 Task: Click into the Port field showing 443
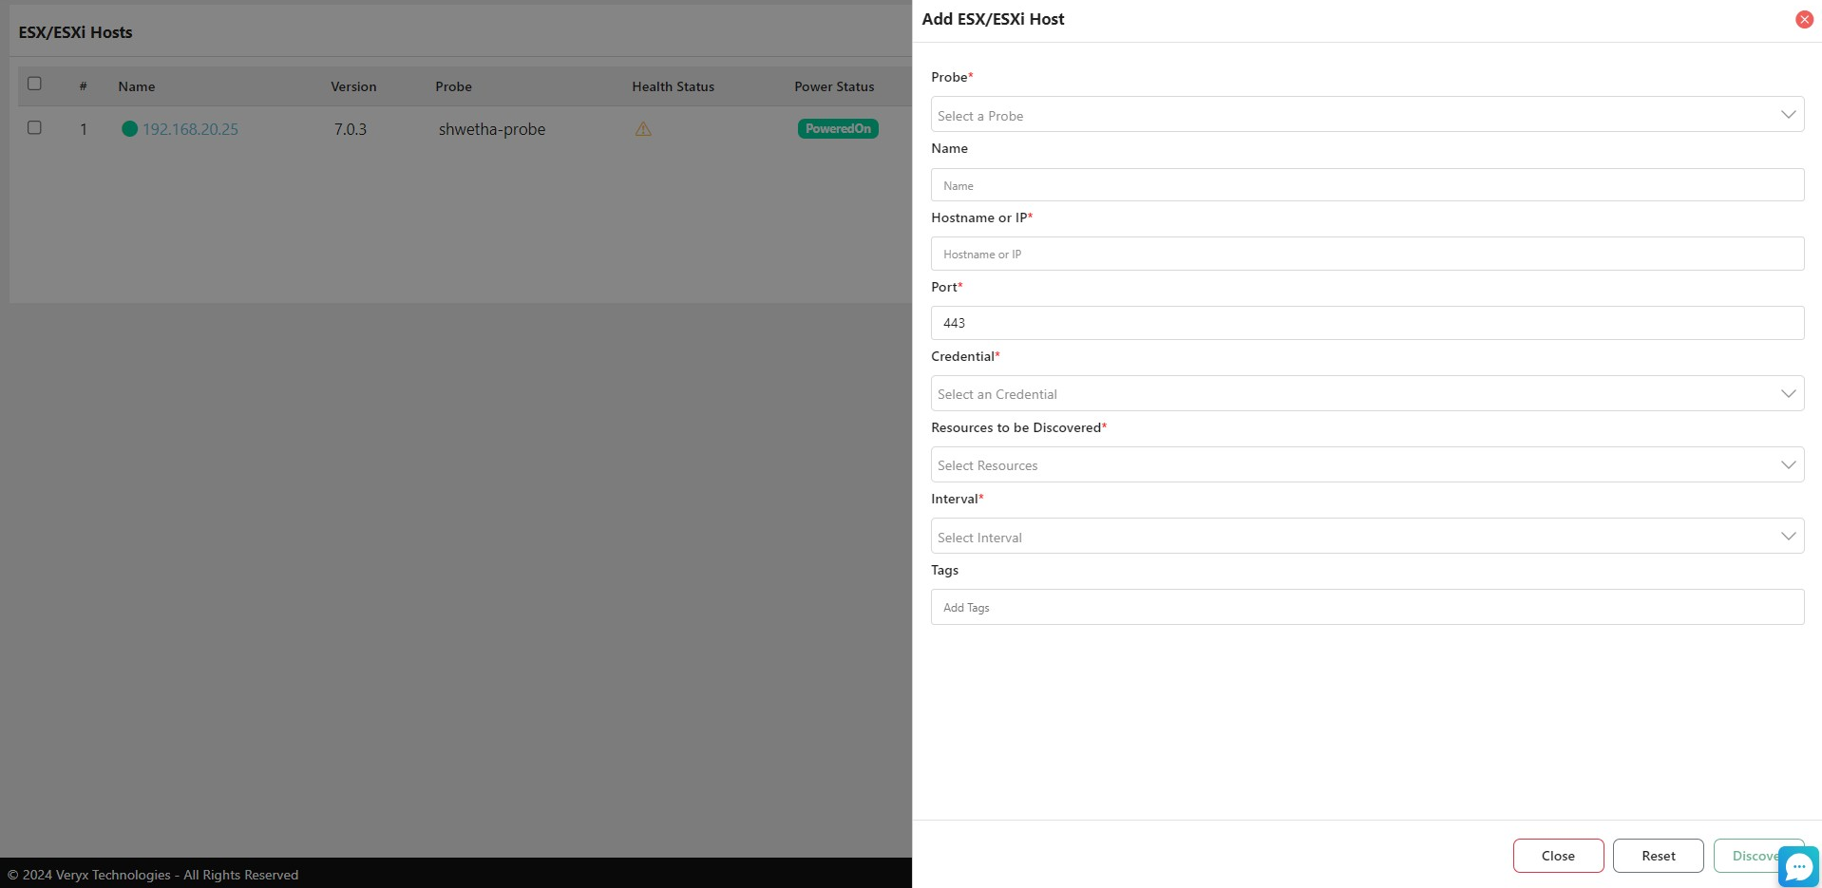1366,323
